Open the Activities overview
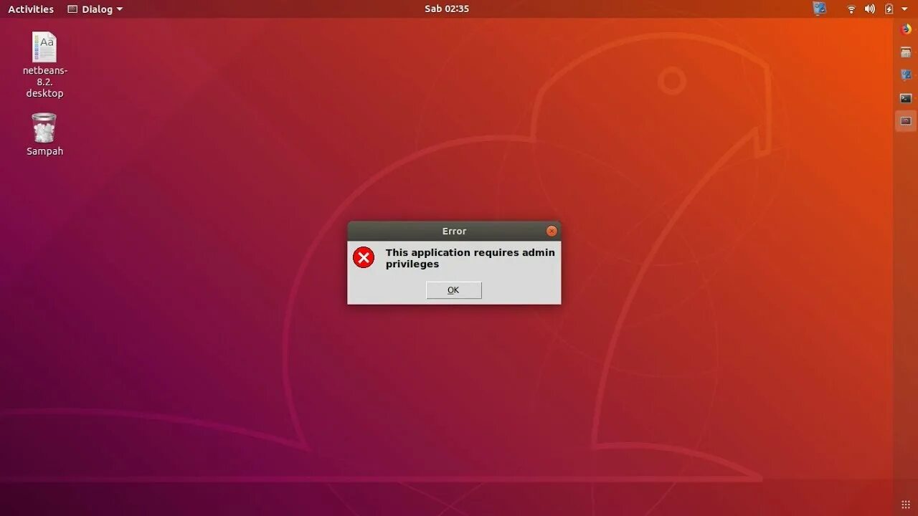 [x=31, y=9]
